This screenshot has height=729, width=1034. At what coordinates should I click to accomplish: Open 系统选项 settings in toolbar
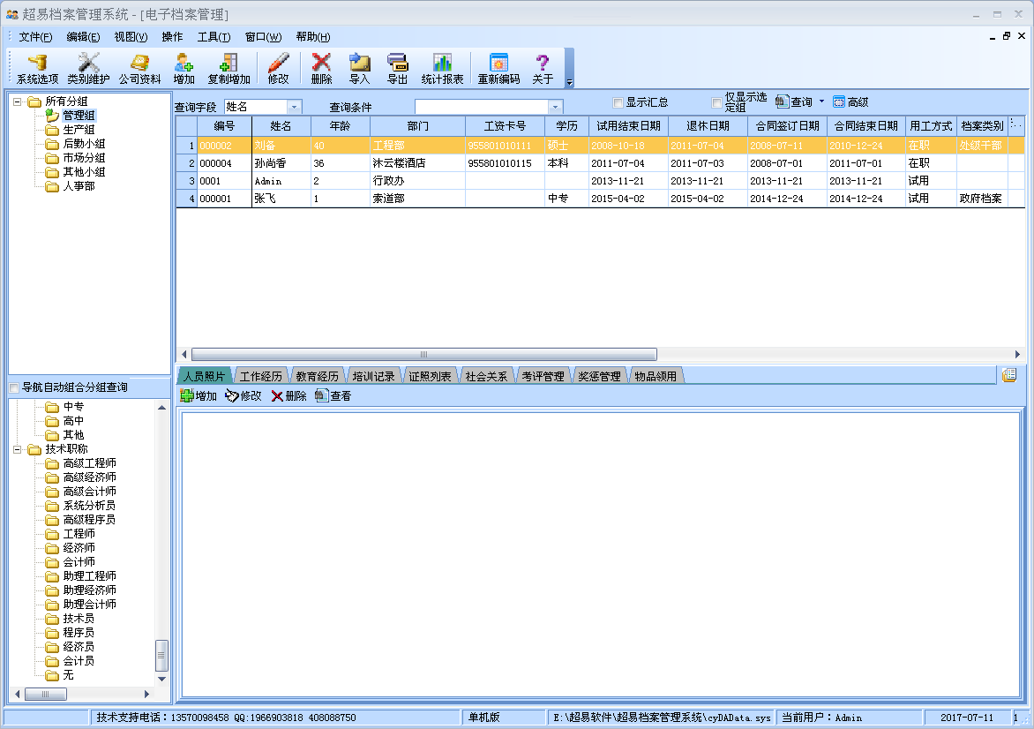pyautogui.click(x=37, y=68)
